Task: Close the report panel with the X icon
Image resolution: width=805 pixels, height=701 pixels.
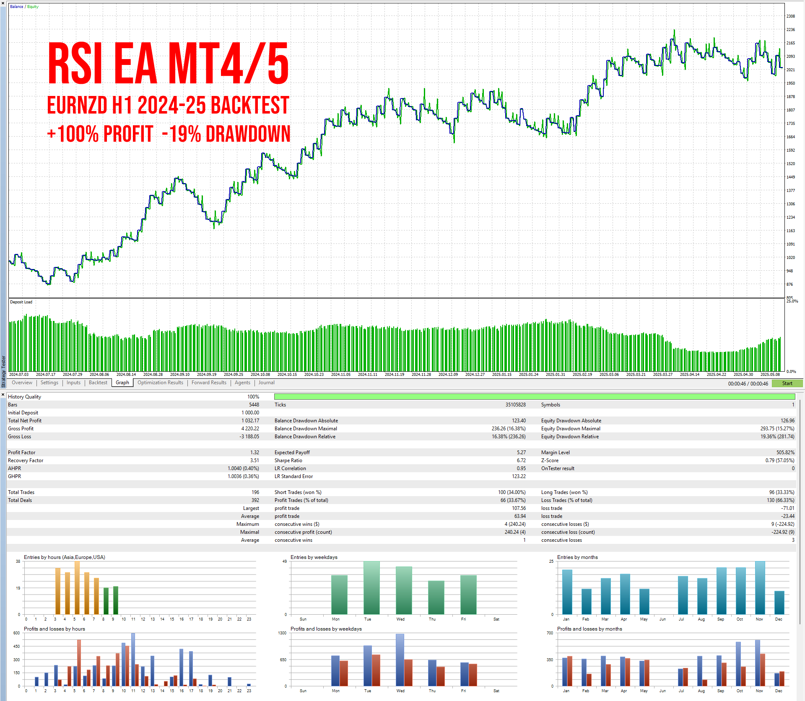Action: pyautogui.click(x=3, y=395)
